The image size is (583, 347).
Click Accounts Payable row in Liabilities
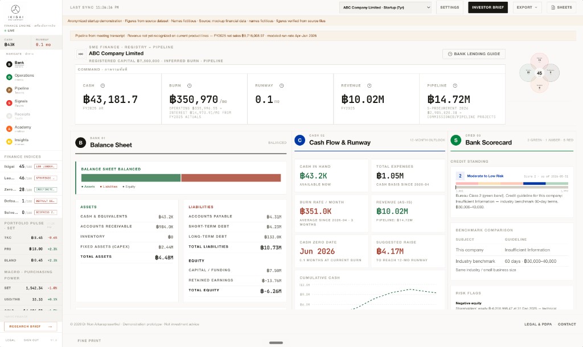235,216
